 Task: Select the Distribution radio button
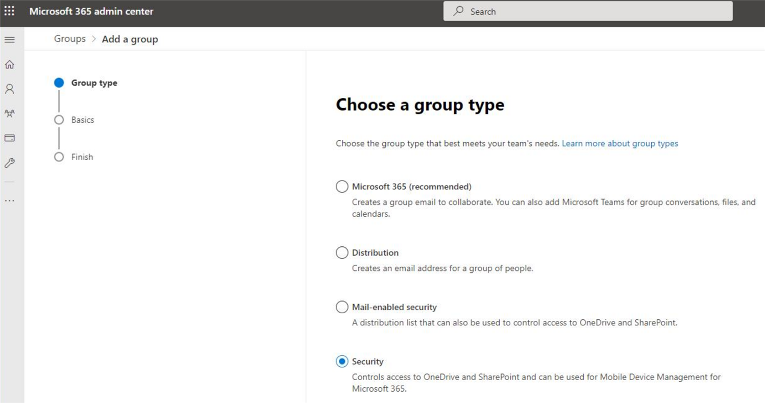(x=342, y=253)
